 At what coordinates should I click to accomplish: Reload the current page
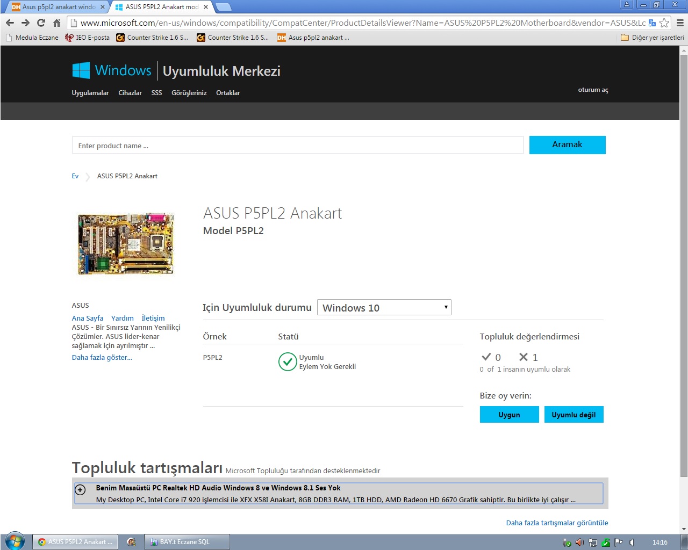(41, 23)
